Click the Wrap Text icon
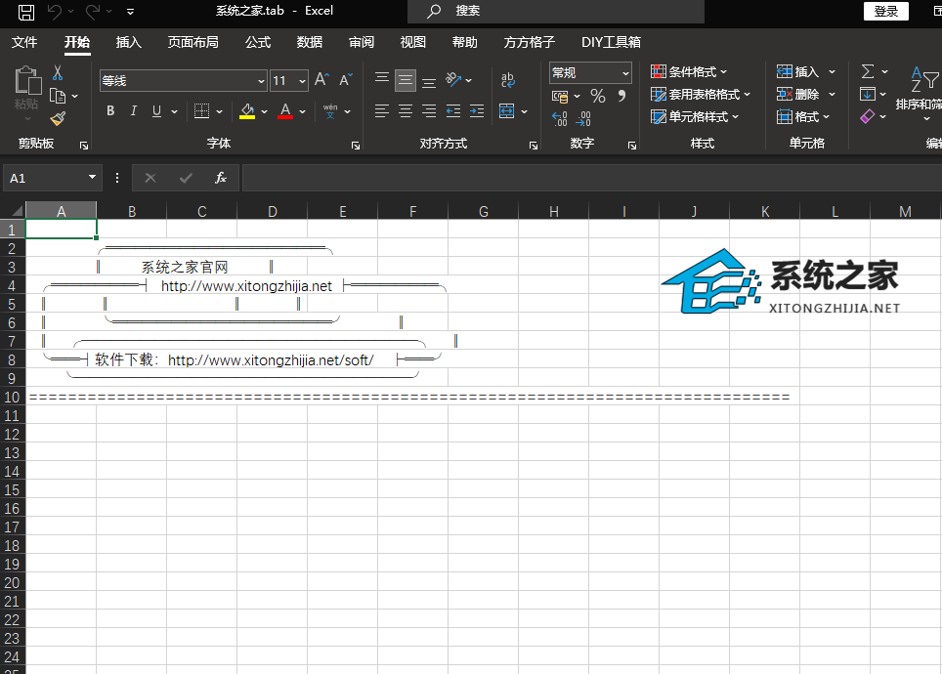The height and width of the screenshot is (674, 942). [x=508, y=80]
